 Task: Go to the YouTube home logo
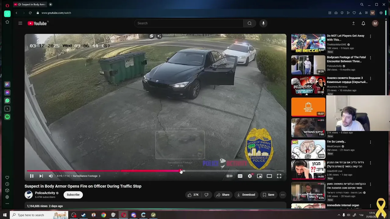[38, 23]
